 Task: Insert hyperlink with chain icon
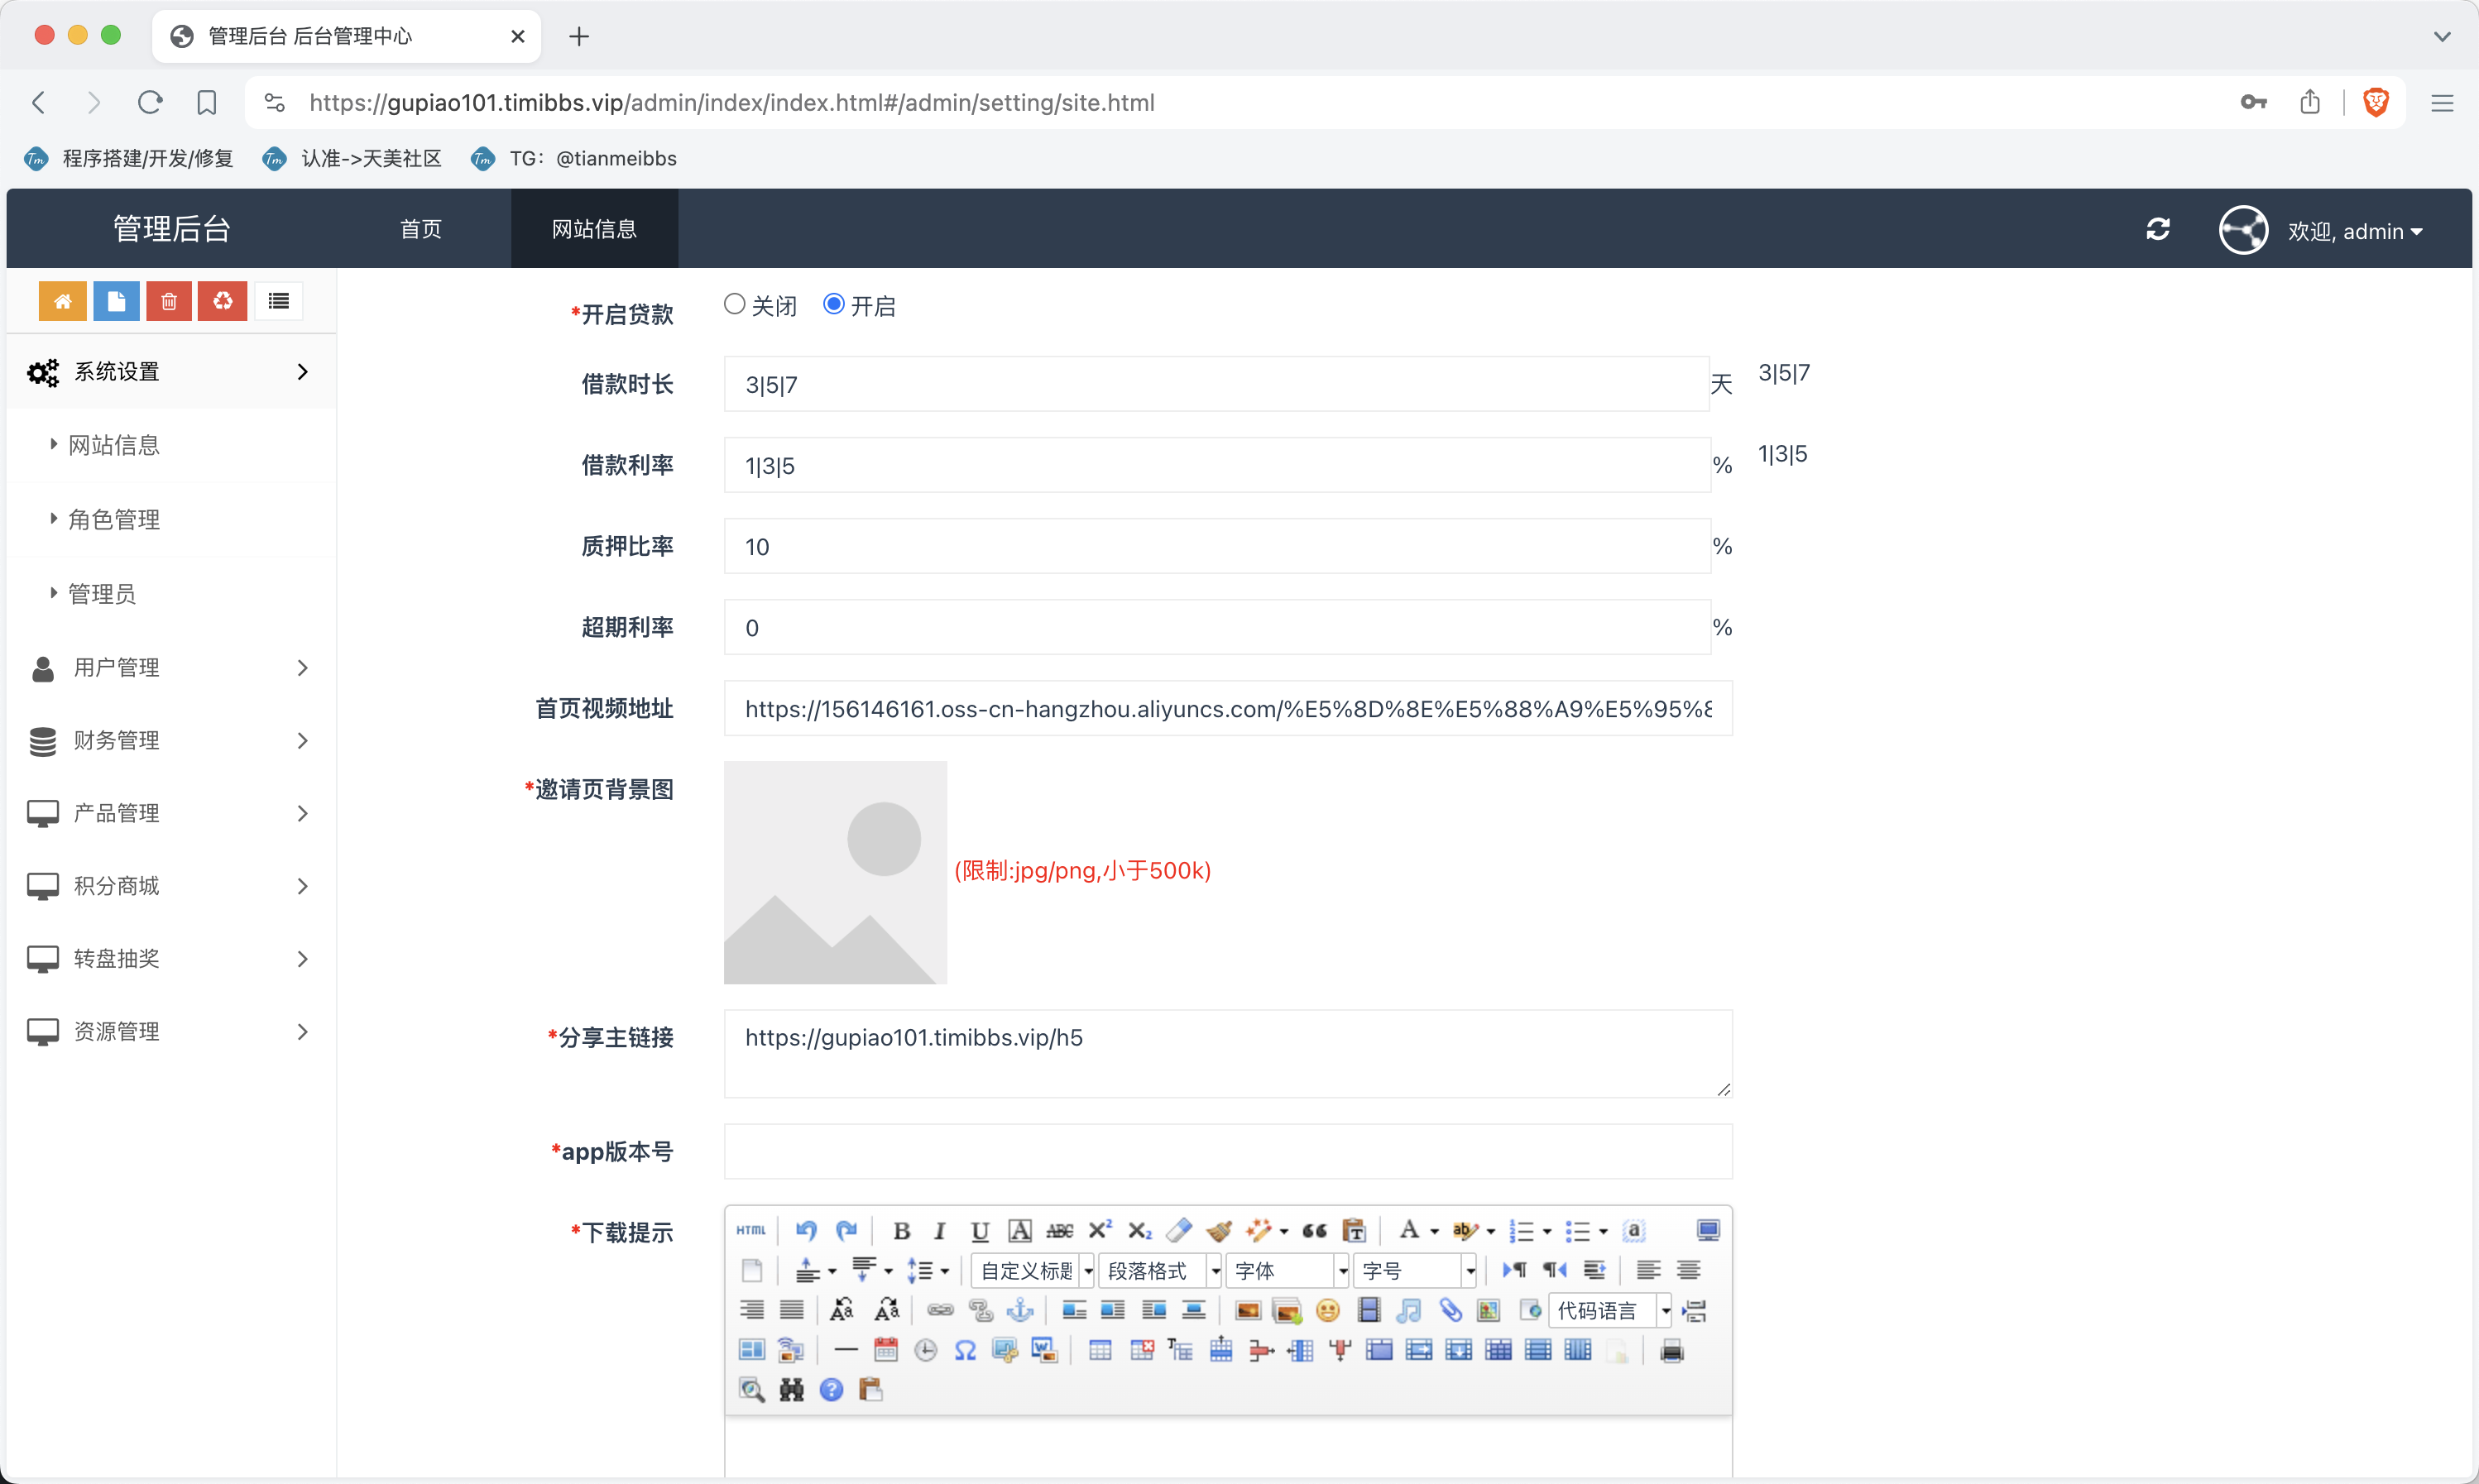[x=940, y=1310]
